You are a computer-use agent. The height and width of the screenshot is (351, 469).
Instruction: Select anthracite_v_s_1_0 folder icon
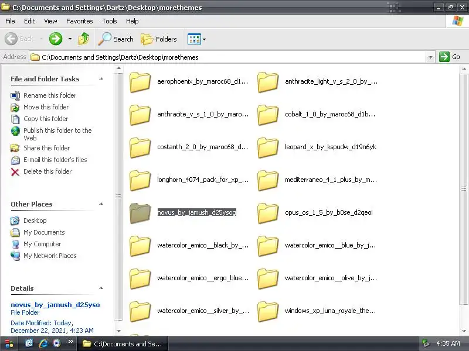click(140, 115)
